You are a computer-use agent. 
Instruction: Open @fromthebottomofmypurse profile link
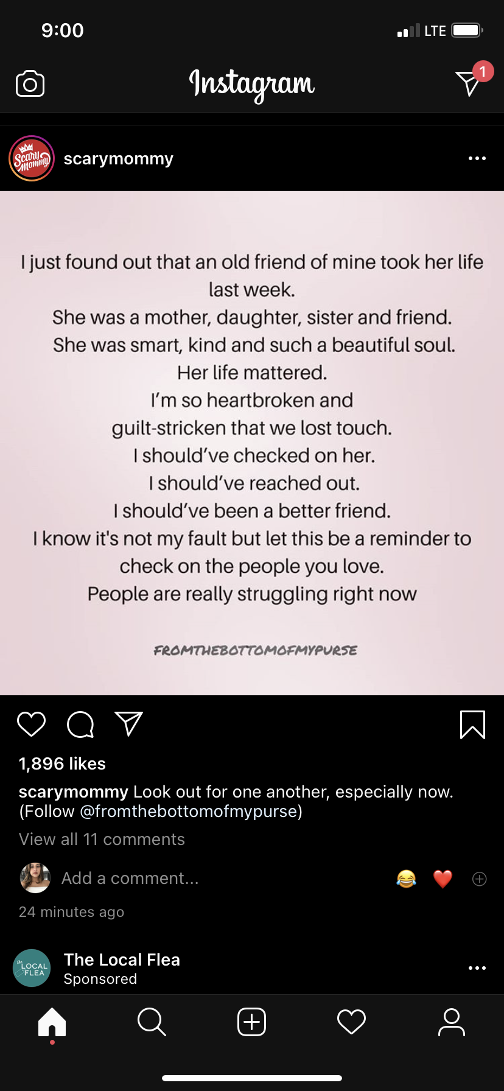(188, 811)
